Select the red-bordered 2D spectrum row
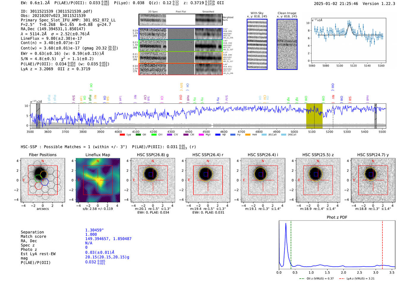Screen dimensions: 416x283 click(x=181, y=69)
